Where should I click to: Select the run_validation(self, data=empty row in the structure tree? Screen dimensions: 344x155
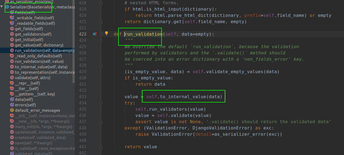tap(37, 51)
